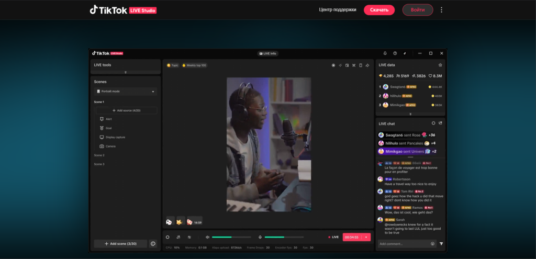Image resolution: width=536 pixels, height=259 pixels.
Task: Click the 8.3M likes counter
Action: pos(435,76)
